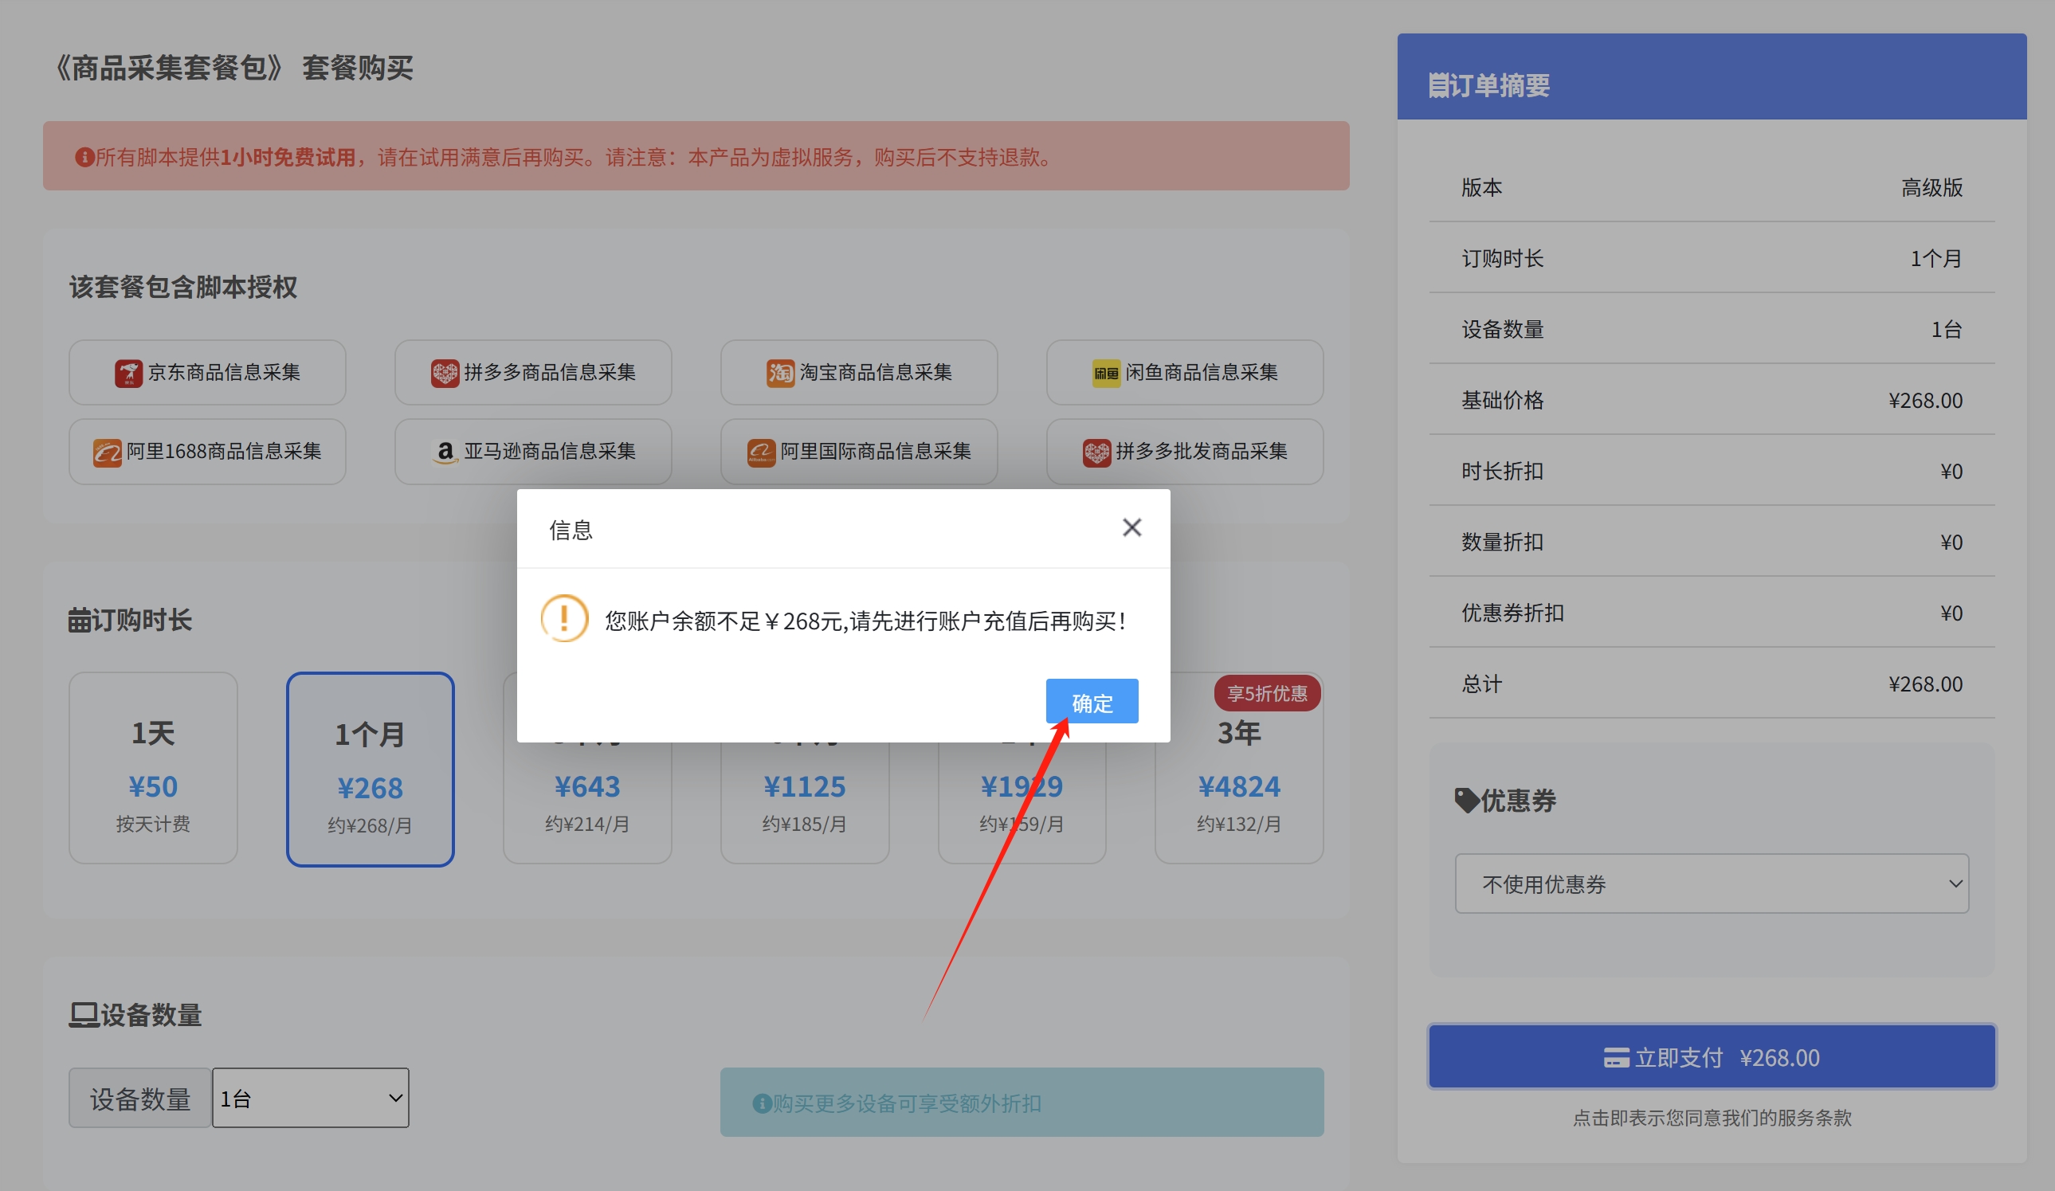Click the tag icon beside 优惠券

tap(1466, 801)
